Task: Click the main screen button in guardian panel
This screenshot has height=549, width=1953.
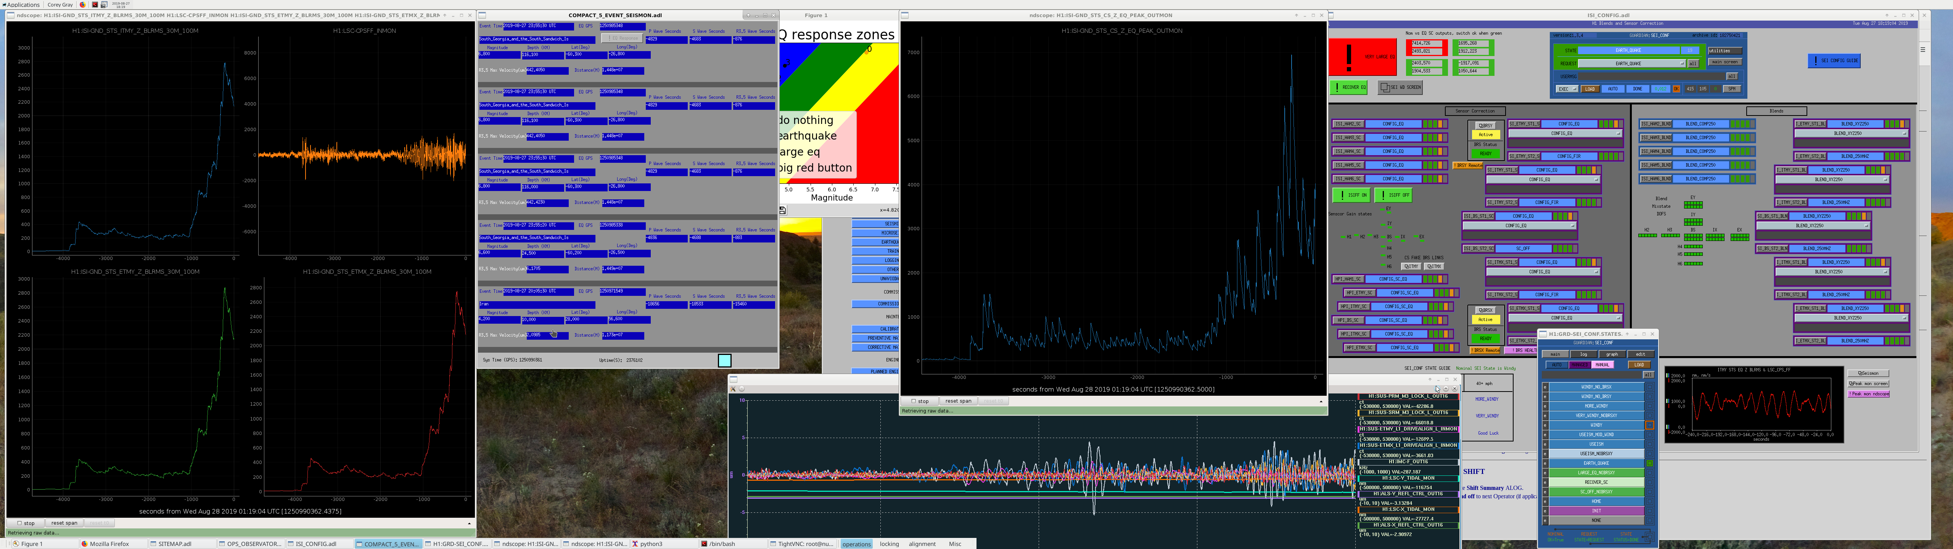Action: 1725,62
